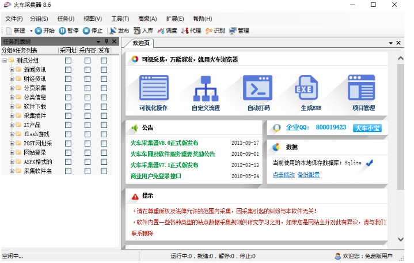
Task: Check 采内容 box for IT产品
Action: tap(88, 125)
